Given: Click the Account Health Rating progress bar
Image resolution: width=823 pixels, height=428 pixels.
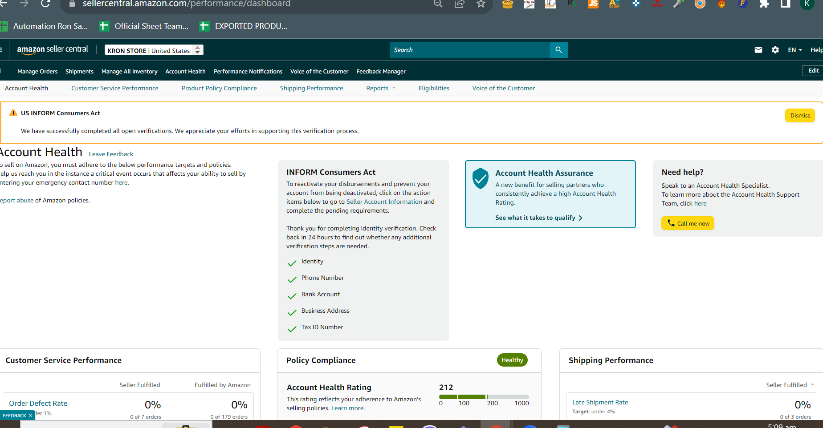Looking at the screenshot, I should coord(484,397).
